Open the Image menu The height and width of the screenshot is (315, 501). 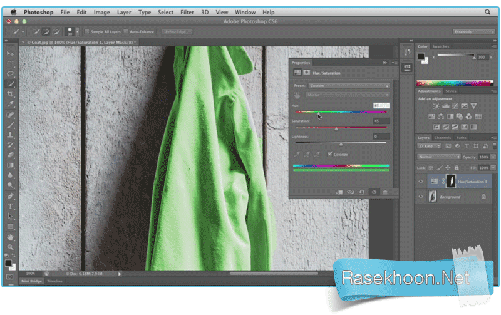(x=101, y=12)
